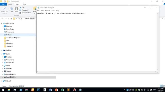Expand Desktop under This PC
This screenshot has width=165, height=92.
[x=2, y=57]
